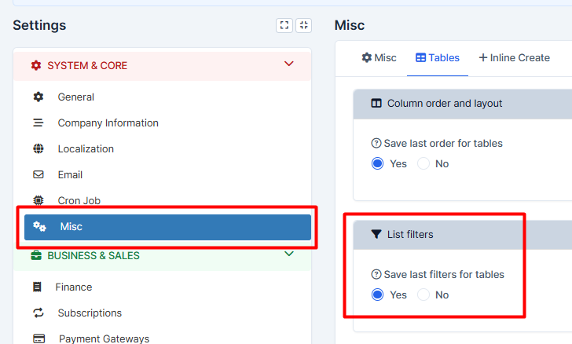The image size is (572, 344).
Task: Switch to the Inline Create tab
Action: point(515,57)
